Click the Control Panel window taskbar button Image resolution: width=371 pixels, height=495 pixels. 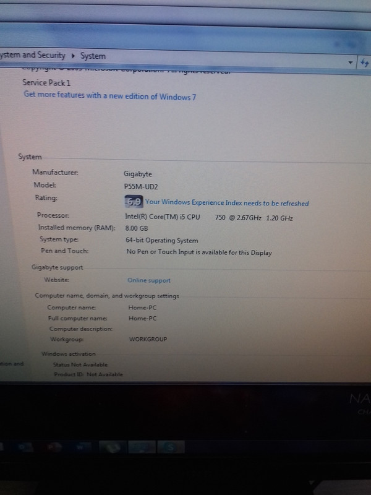click(142, 447)
